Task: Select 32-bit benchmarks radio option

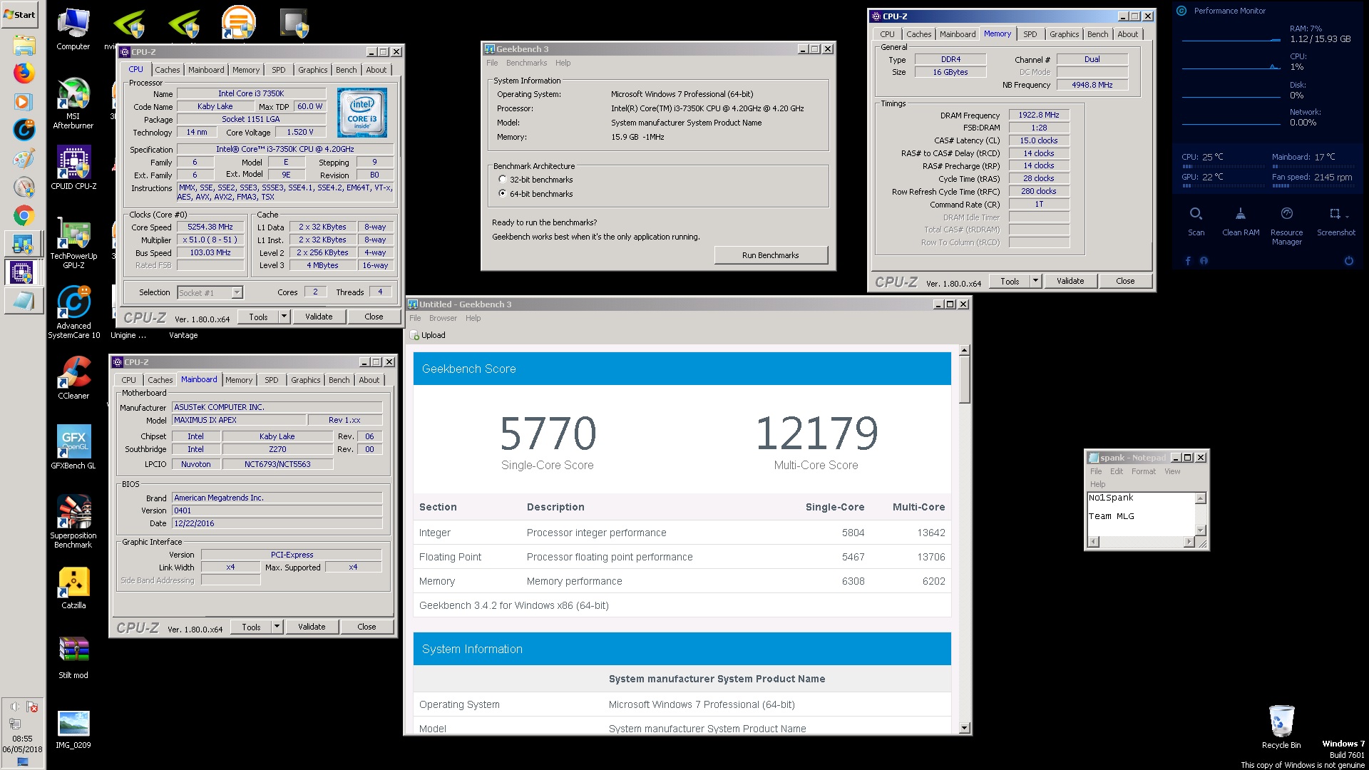Action: click(x=503, y=180)
